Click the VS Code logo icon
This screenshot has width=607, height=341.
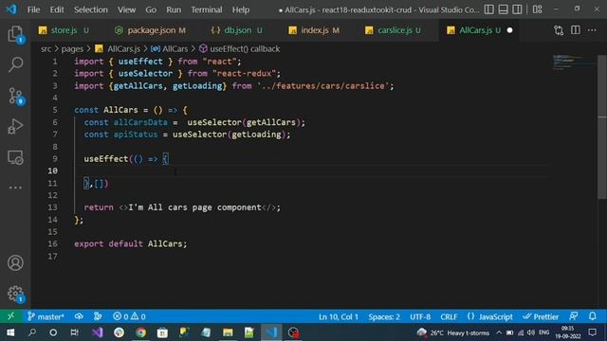10,9
